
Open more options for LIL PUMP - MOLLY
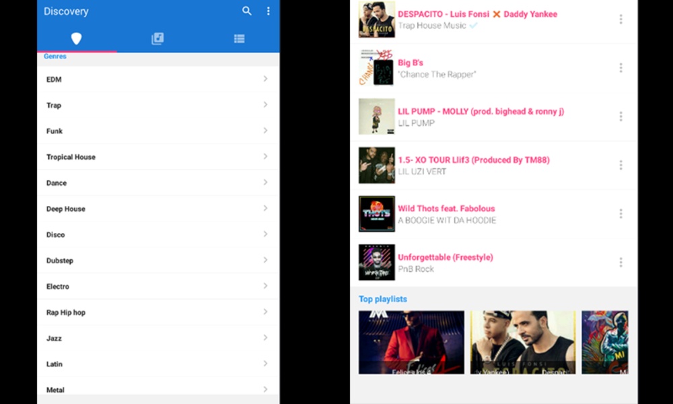click(621, 116)
